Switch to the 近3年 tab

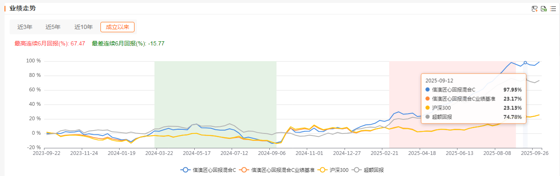[x=25, y=27]
